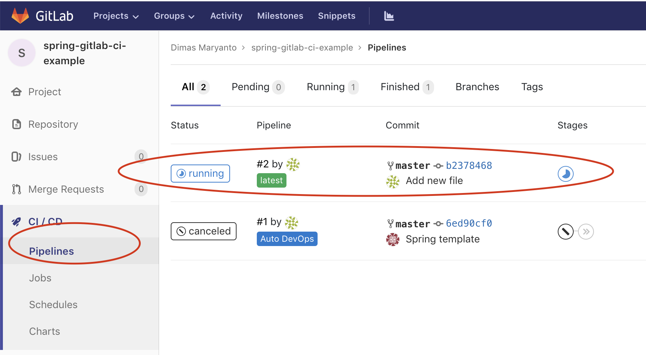Click the Repository document icon
Viewport: 646px width, 355px height.
point(16,124)
